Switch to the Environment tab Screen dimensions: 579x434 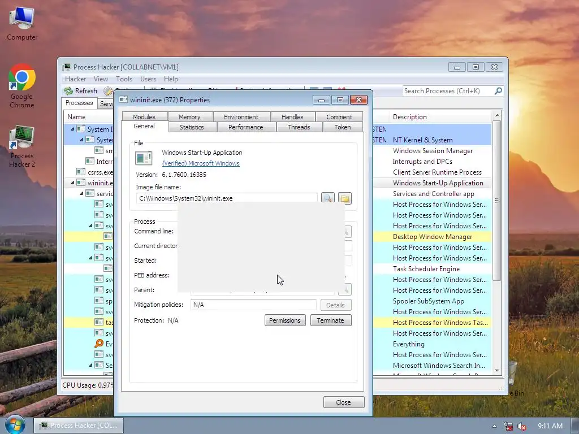pyautogui.click(x=241, y=116)
